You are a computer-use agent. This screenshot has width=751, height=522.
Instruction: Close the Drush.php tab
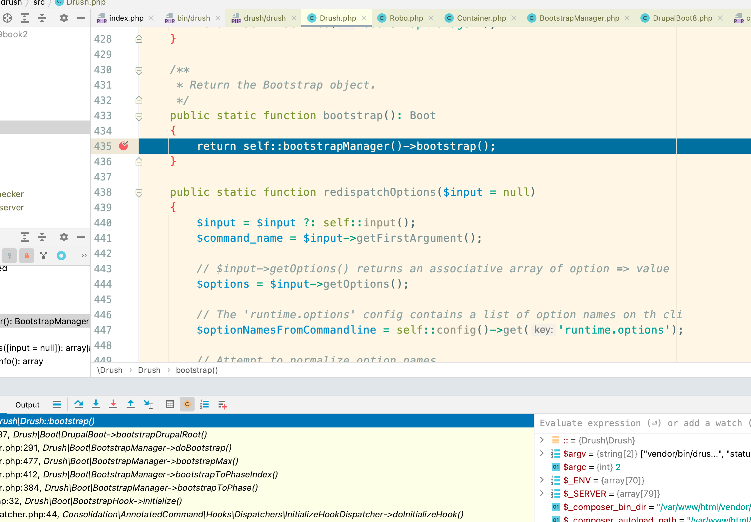[364, 18]
